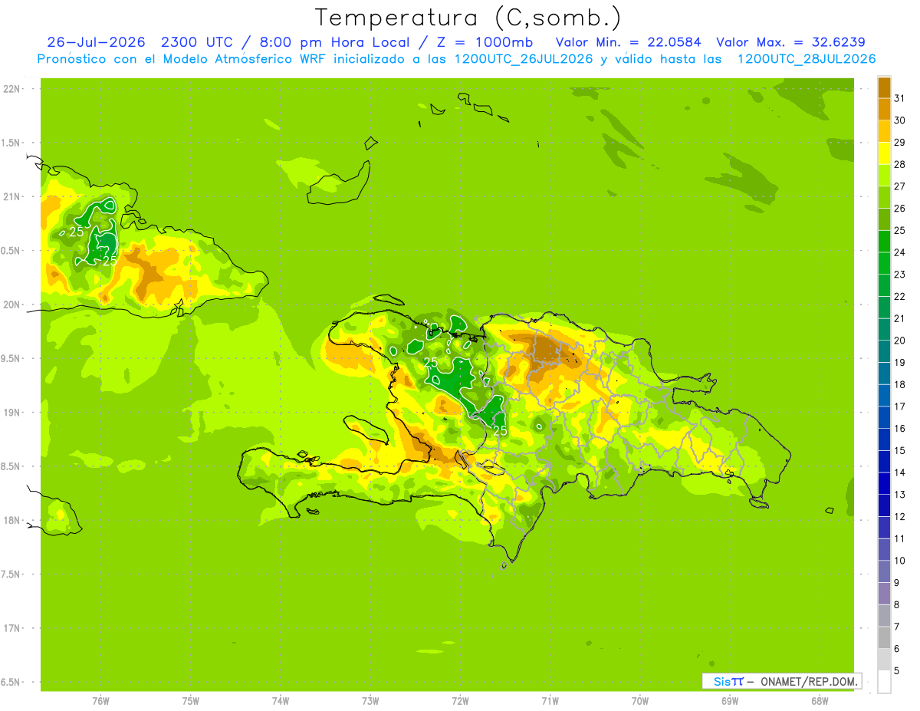This screenshot has width=920, height=711.
Task: Pick the teal legend swatch between 19 and 20
Action: (884, 351)
